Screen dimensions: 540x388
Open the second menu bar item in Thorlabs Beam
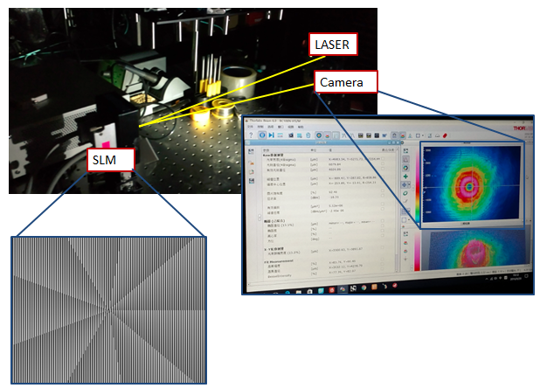coord(259,128)
